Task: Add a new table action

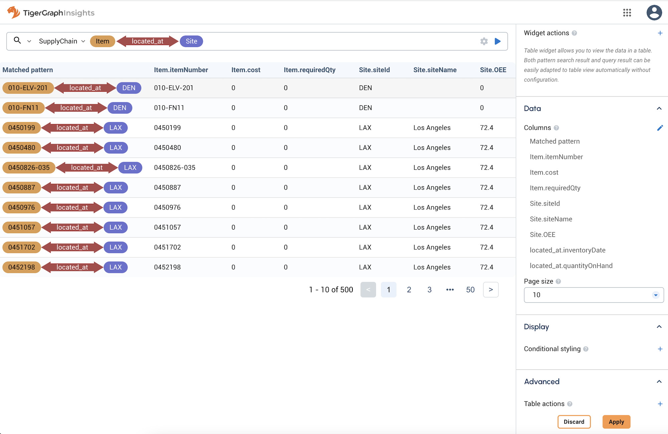Action: 660,404
